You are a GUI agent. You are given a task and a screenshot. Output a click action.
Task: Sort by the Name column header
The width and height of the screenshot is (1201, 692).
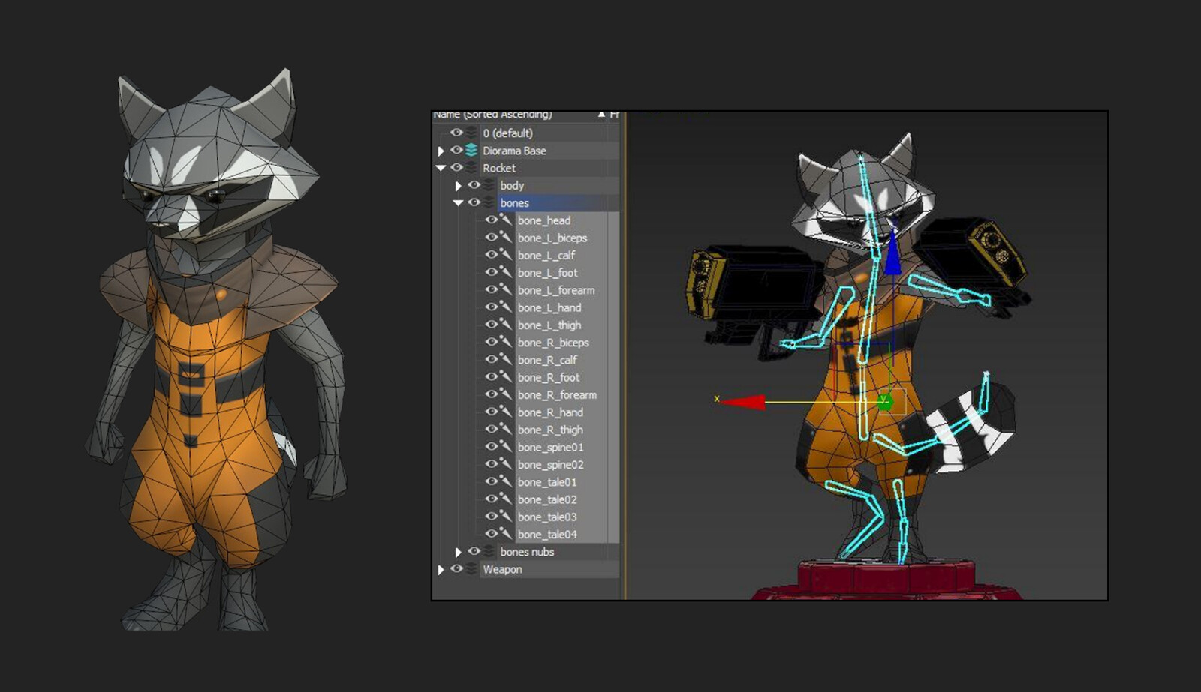493,115
